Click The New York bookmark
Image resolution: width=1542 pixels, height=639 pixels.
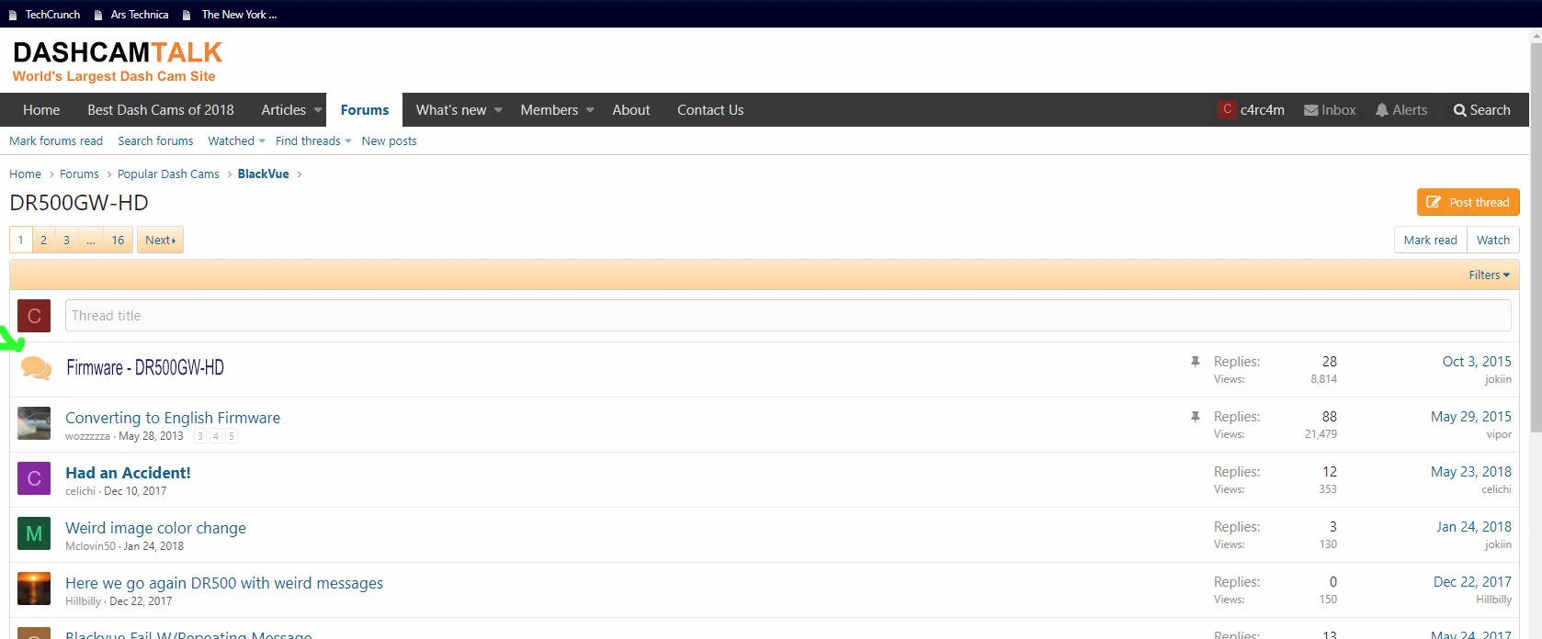click(230, 15)
